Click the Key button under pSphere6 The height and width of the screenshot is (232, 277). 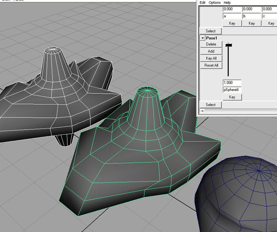232,97
